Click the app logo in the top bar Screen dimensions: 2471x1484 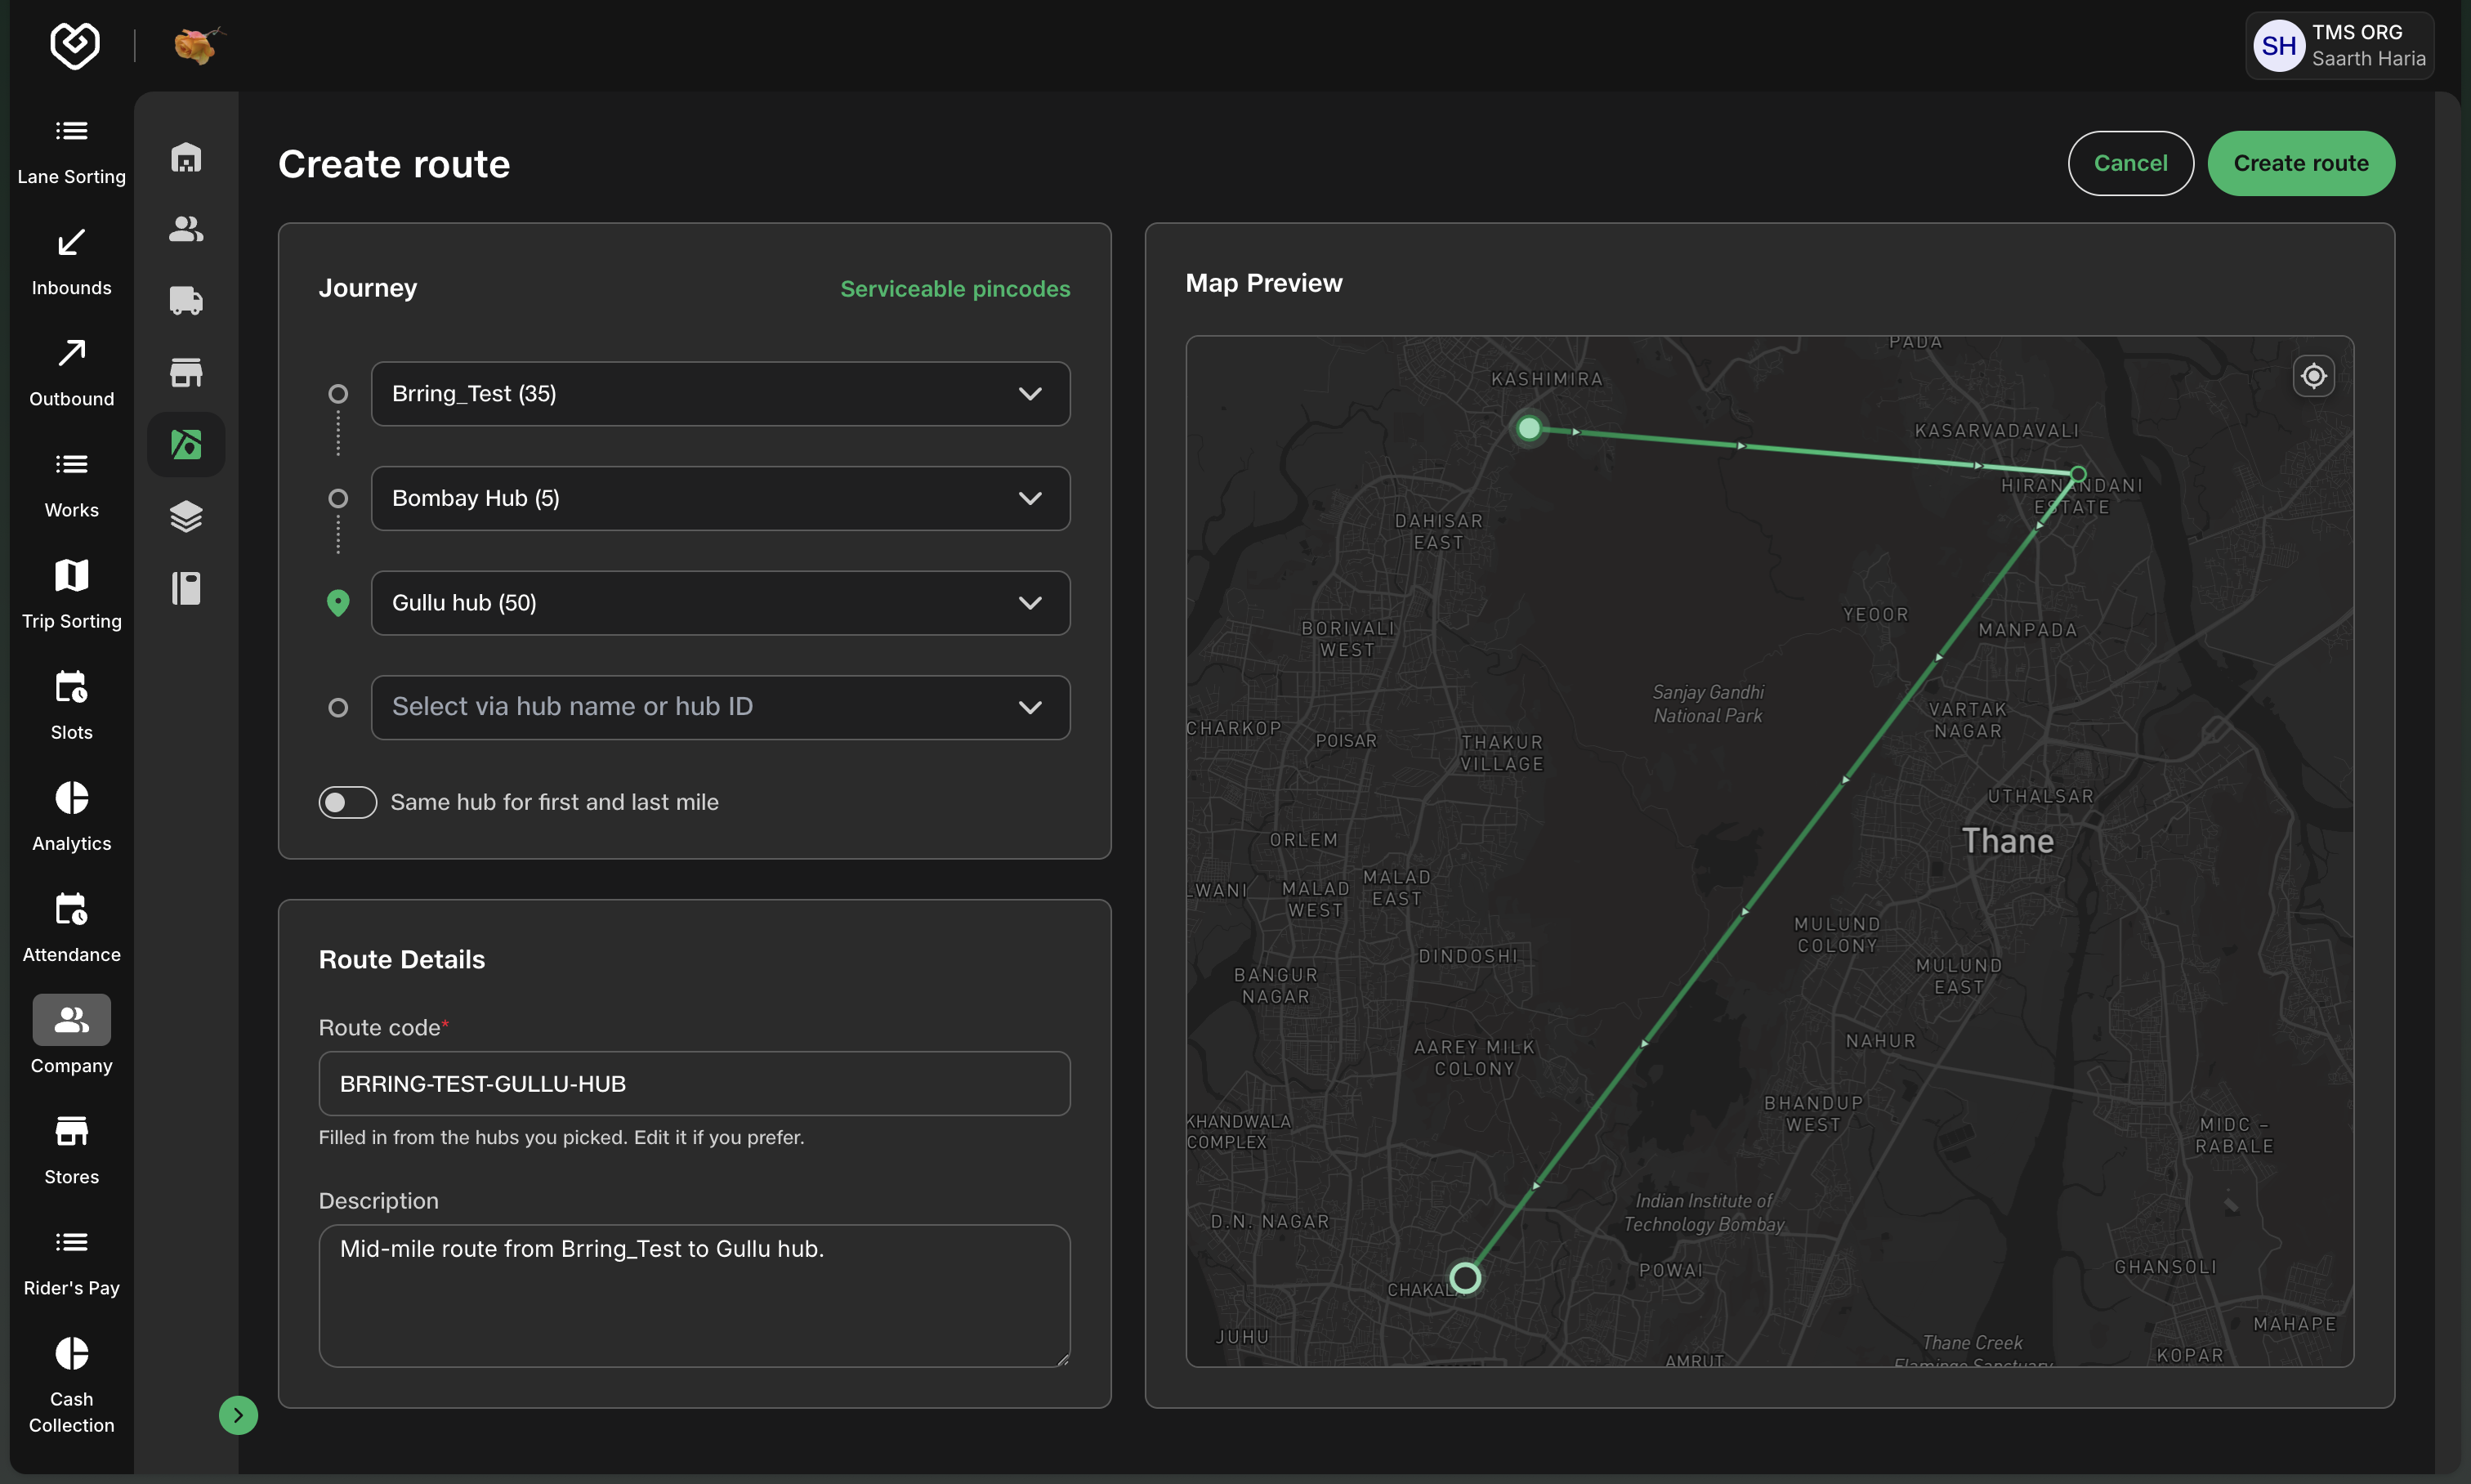75,45
